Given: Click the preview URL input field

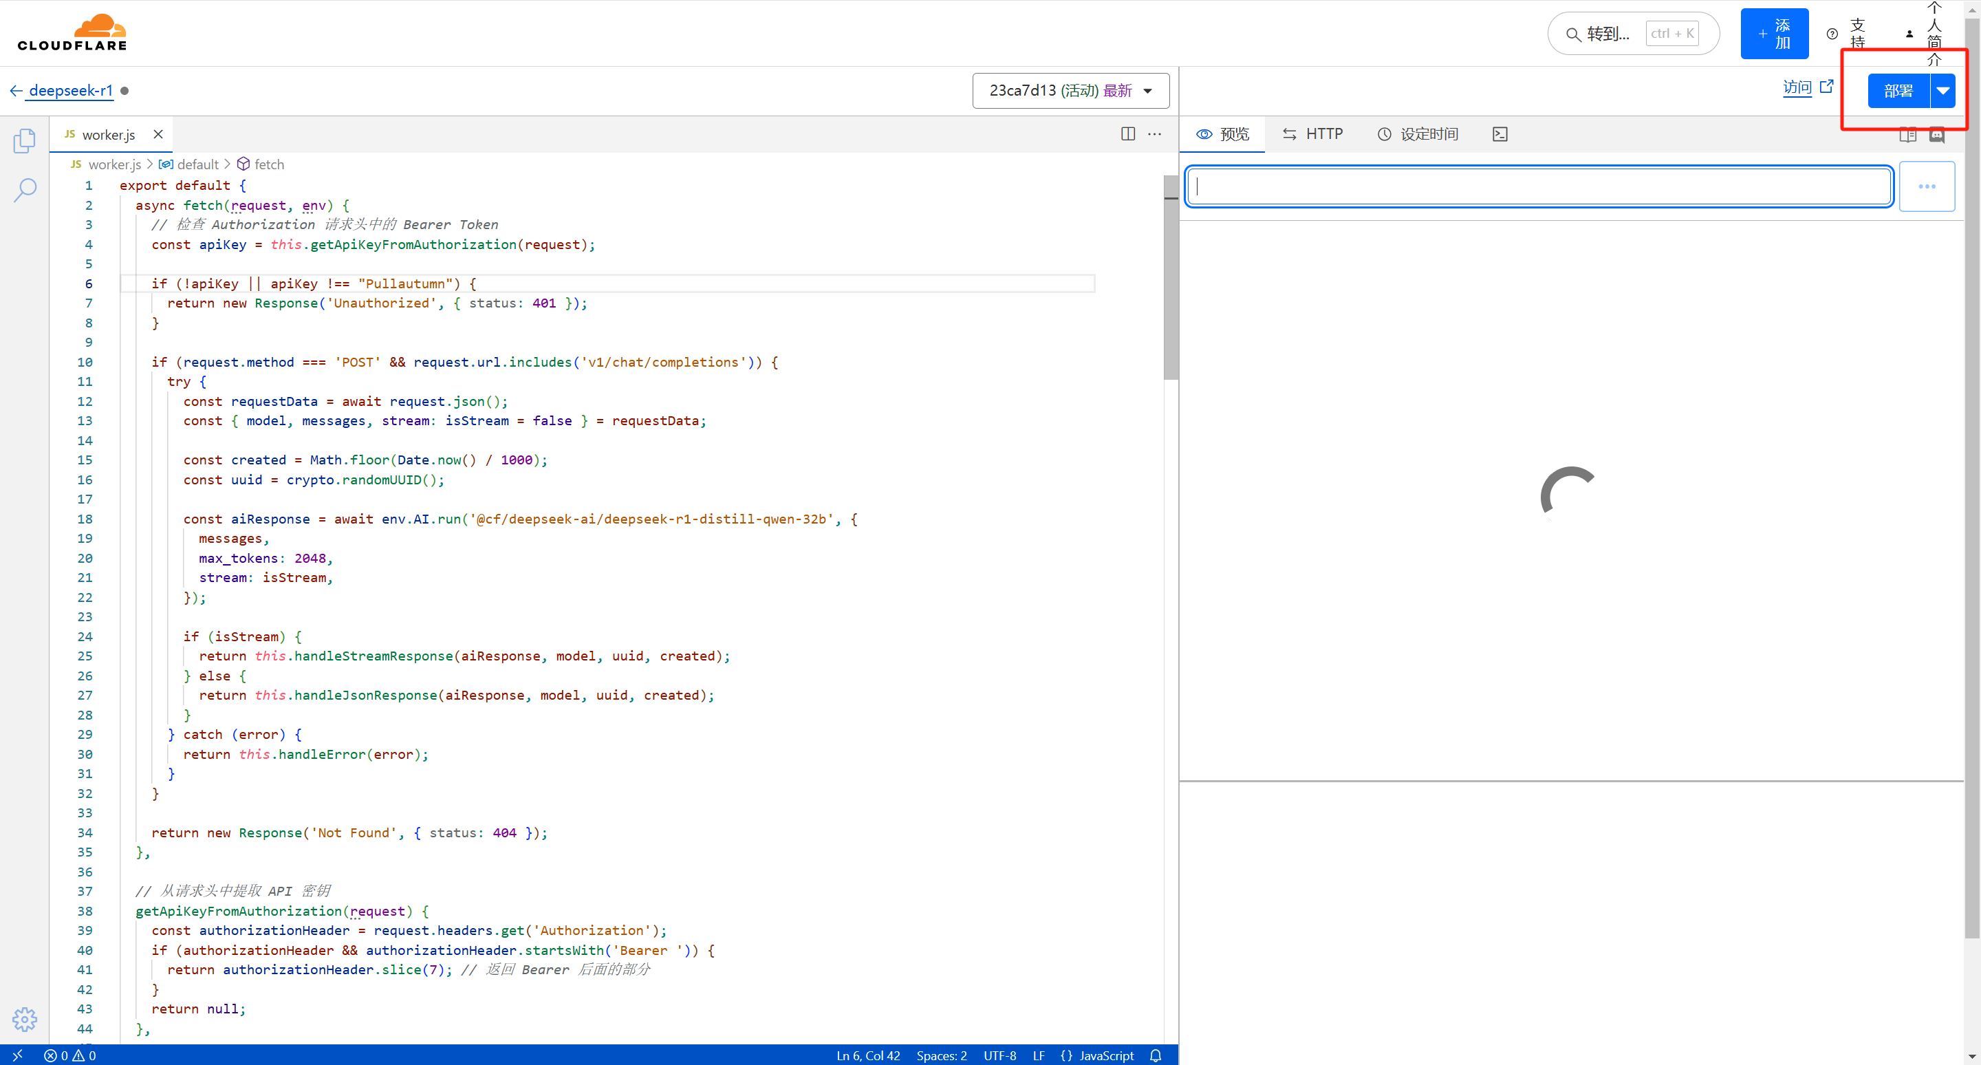Looking at the screenshot, I should click(1538, 186).
